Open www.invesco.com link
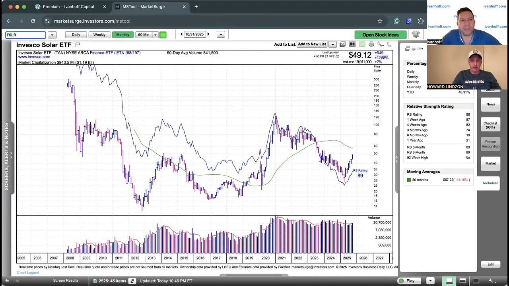509x286 pixels. tap(34, 57)
